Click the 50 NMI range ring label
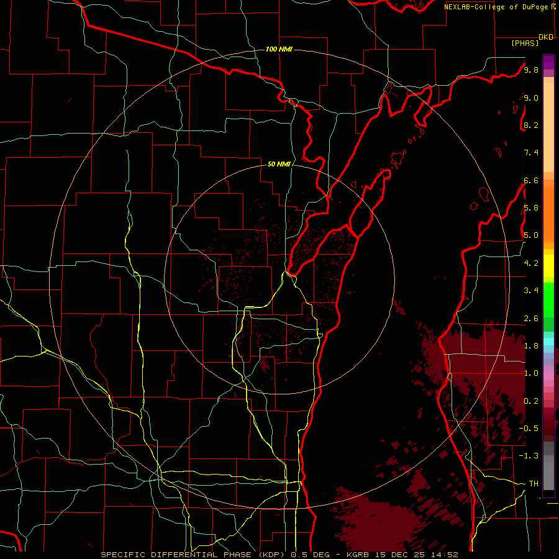The height and width of the screenshot is (559, 559). [x=279, y=164]
